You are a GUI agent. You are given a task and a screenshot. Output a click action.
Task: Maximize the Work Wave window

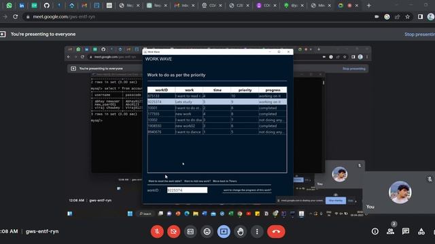(x=279, y=52)
